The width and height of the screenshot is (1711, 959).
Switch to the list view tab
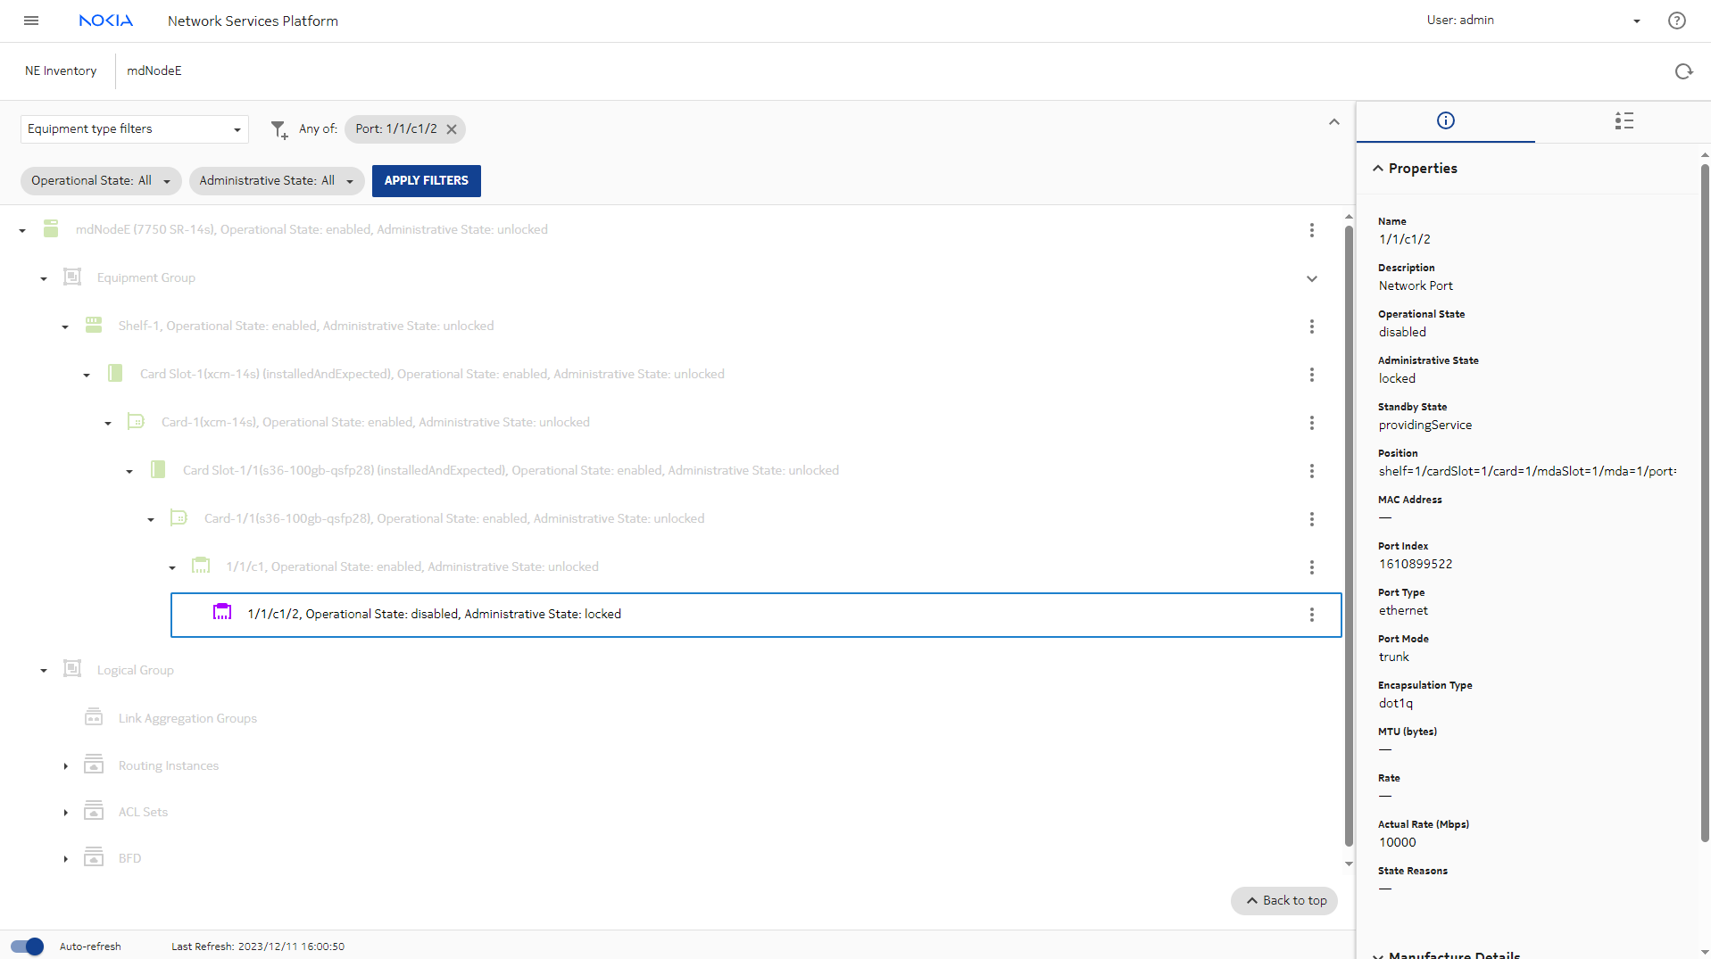click(x=1624, y=121)
